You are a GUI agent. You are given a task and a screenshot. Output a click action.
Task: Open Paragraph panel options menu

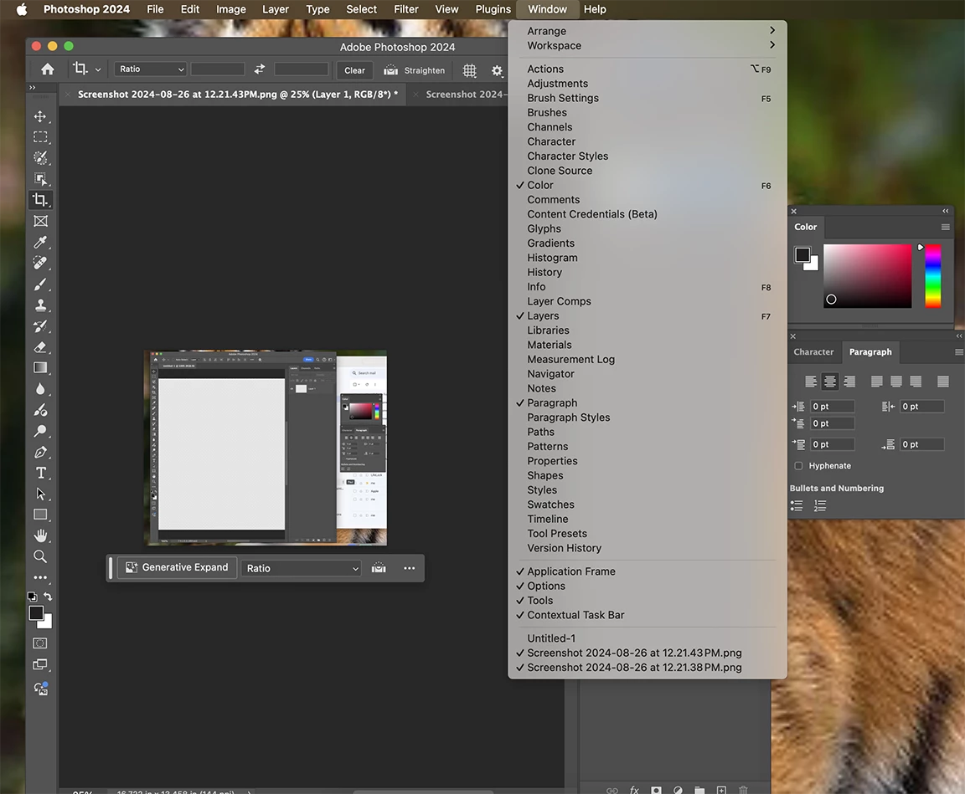point(958,352)
